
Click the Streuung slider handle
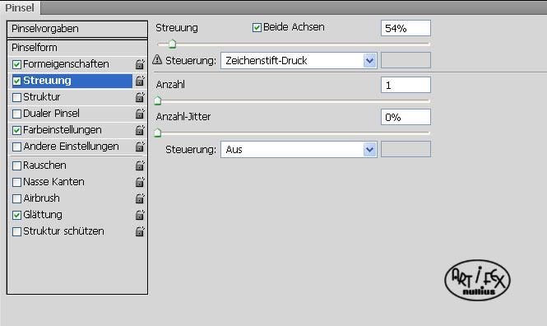pyautogui.click(x=173, y=44)
